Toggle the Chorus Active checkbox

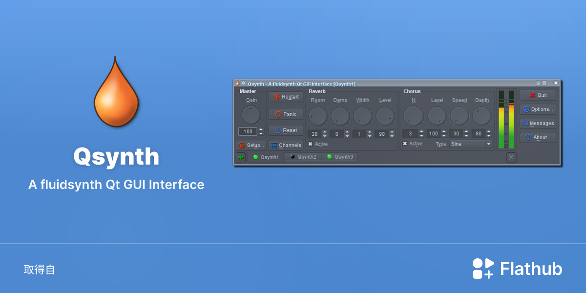pyautogui.click(x=413, y=144)
